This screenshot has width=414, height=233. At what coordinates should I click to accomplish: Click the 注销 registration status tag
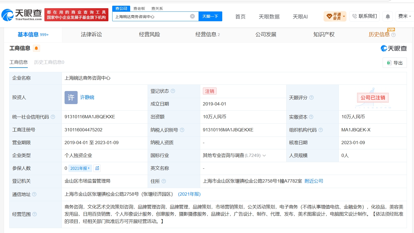(x=210, y=91)
